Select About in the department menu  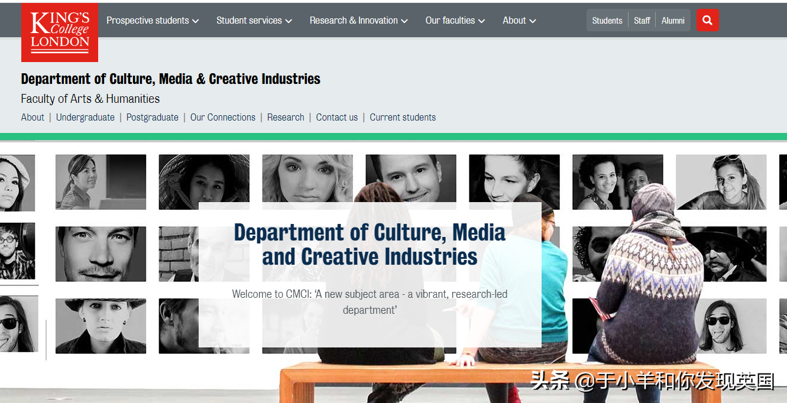click(x=33, y=117)
